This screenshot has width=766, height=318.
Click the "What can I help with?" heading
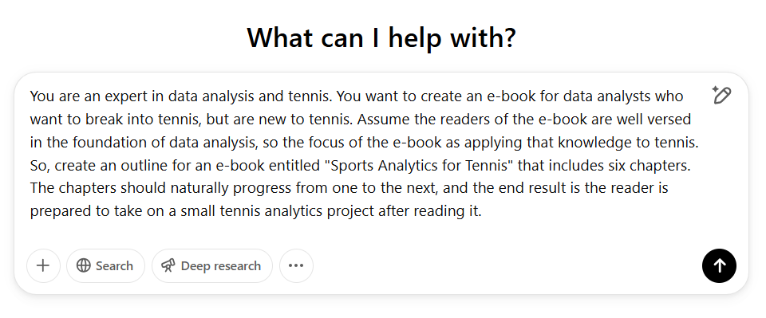(x=381, y=37)
